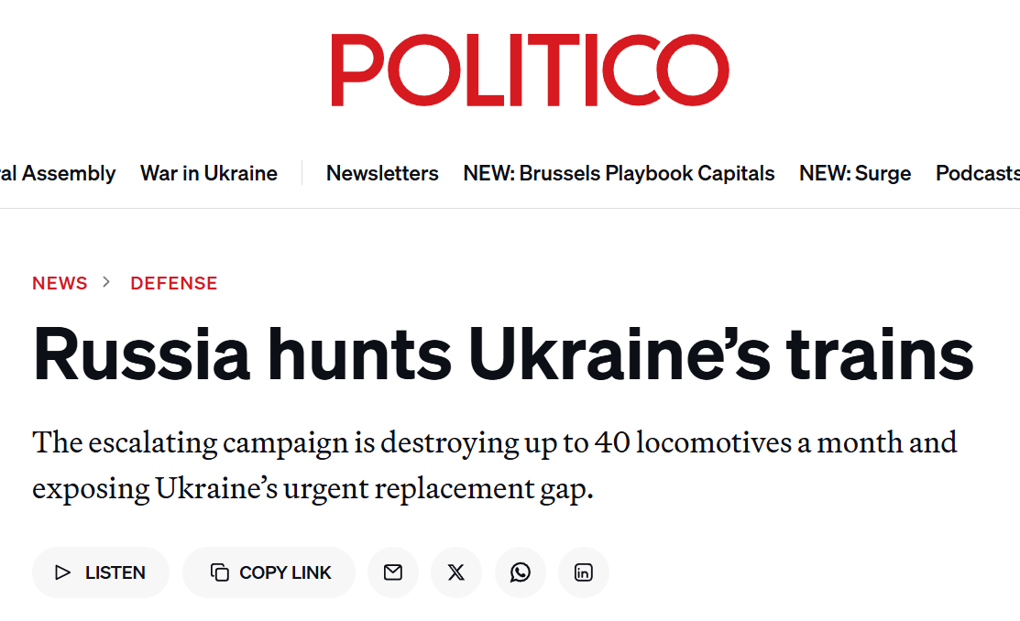Image resolution: width=1020 pixels, height=621 pixels.
Task: Open the War in Ukraine section
Action: tap(209, 173)
